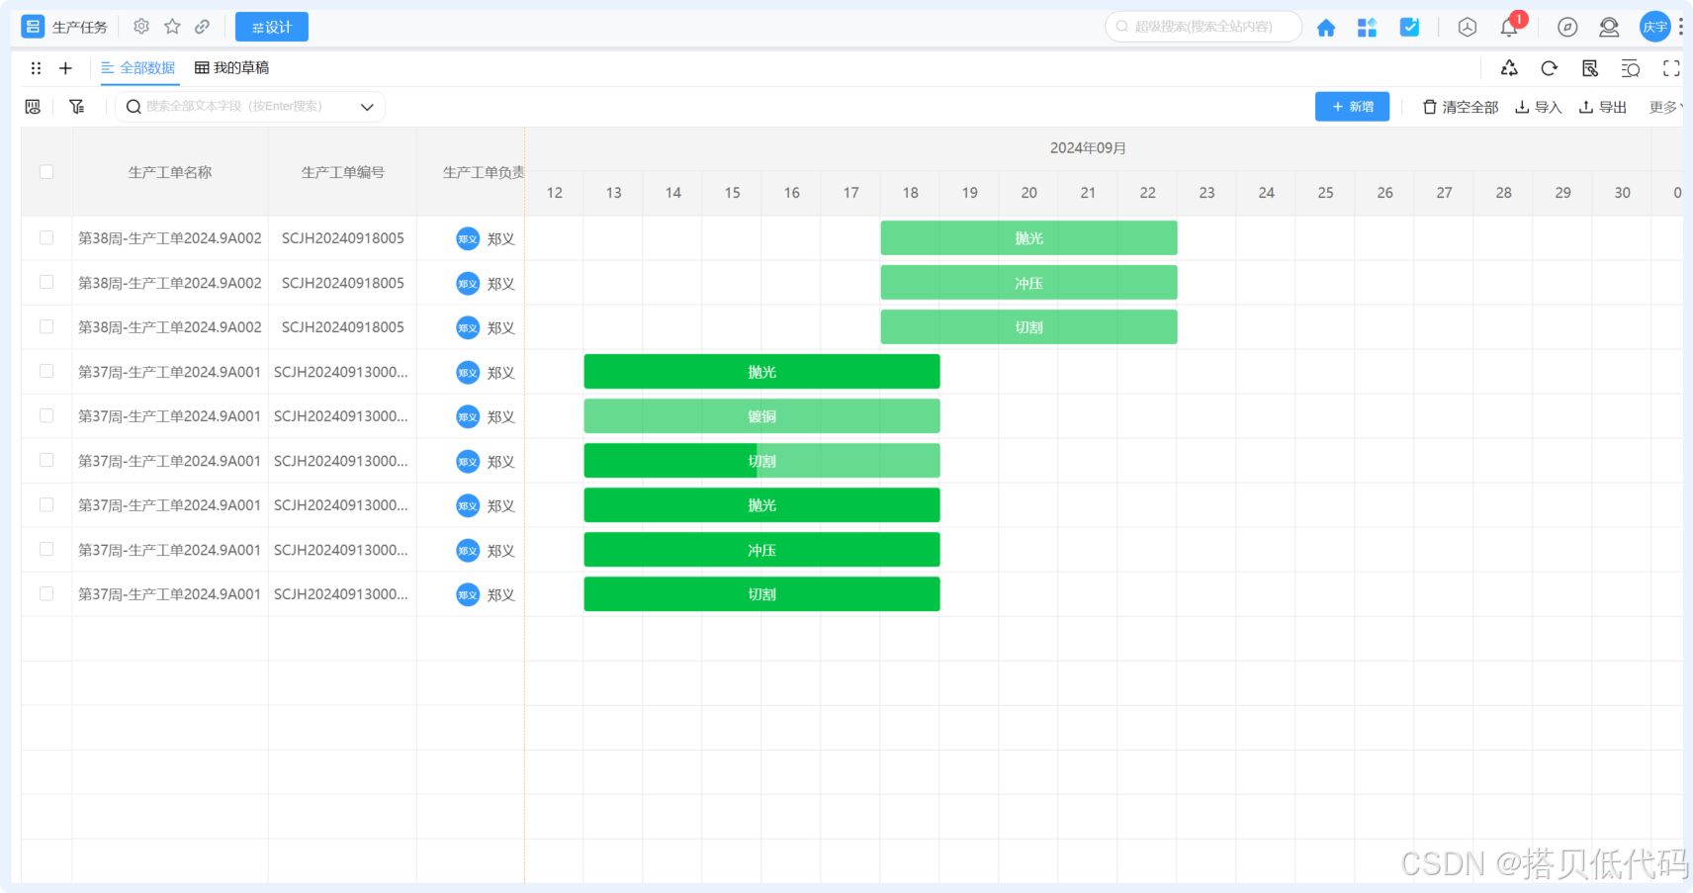Click the 搜索全部文本字段 search input

point(247,107)
